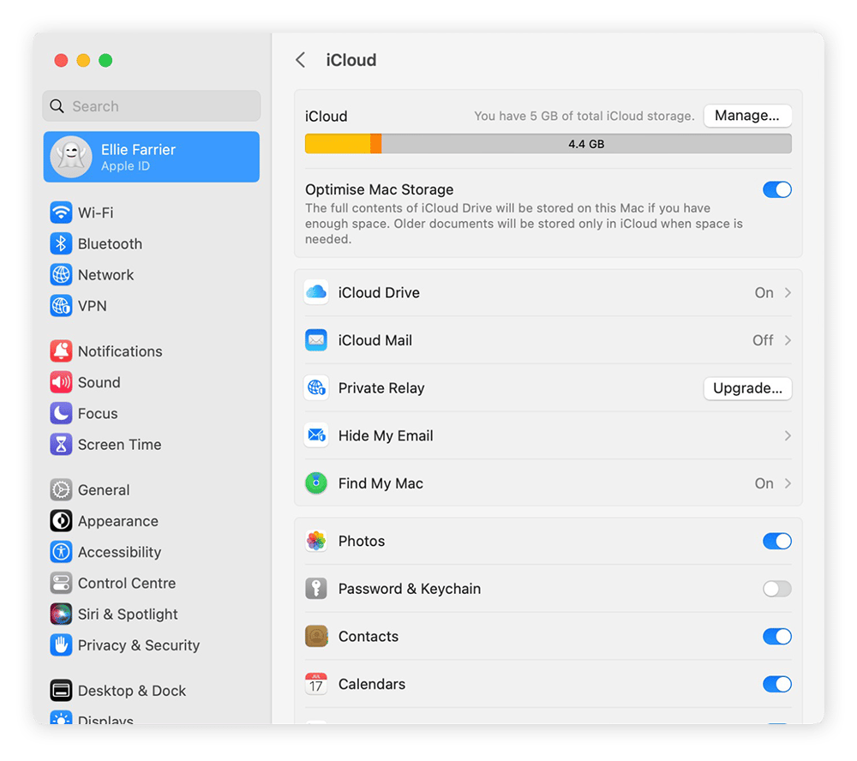
Task: Click the Desktop & Dock icon
Action: click(x=61, y=691)
